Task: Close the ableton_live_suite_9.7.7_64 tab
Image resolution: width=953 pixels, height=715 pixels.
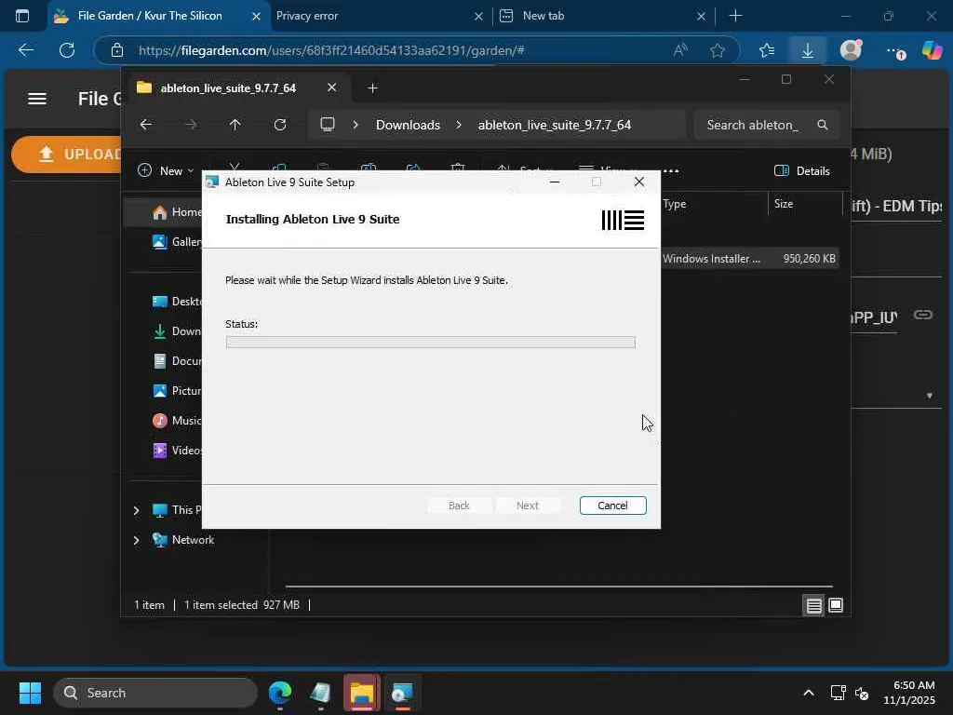Action: tap(332, 88)
